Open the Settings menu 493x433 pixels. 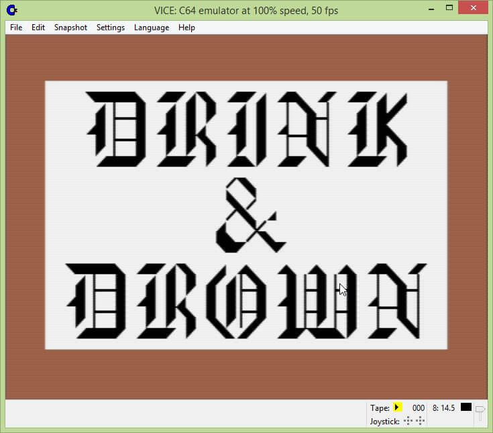(111, 28)
